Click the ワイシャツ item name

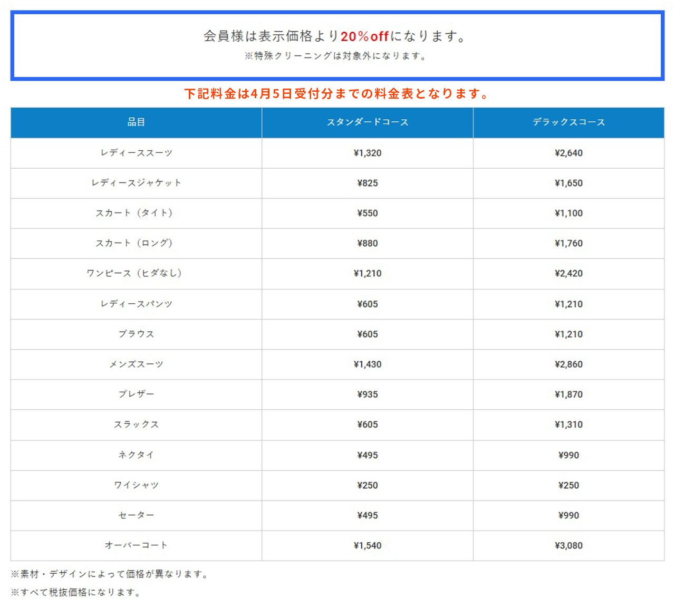136,485
